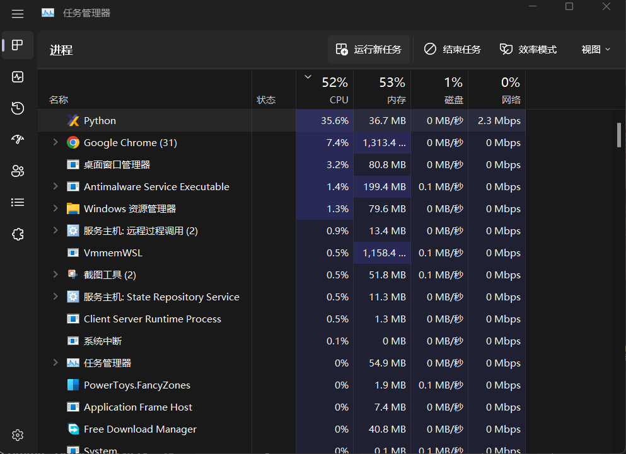Open the Users page icon in sidebar
Viewport: 626px width, 454px height.
(18, 171)
